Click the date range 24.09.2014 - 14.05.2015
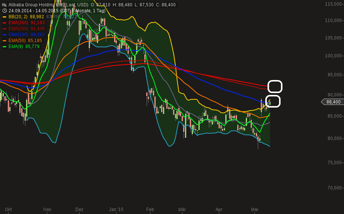344x214 pixels. 34,11
